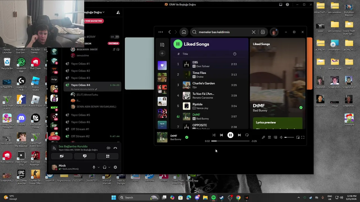The height and width of the screenshot is (202, 360).
Task: Sort by duration clock header
Action: (x=235, y=54)
